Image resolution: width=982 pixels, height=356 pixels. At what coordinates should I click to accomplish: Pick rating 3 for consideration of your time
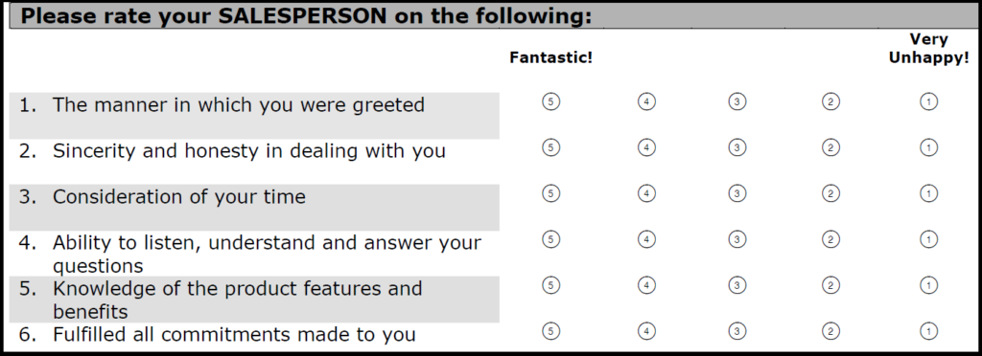point(737,193)
